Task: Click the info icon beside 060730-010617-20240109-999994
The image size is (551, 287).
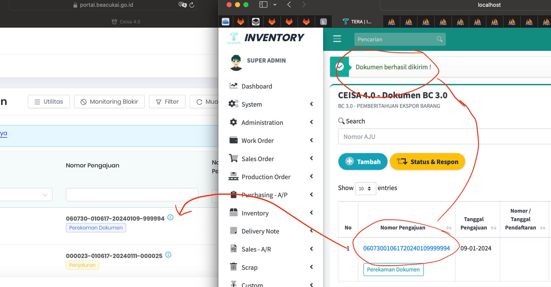Action: click(x=170, y=217)
